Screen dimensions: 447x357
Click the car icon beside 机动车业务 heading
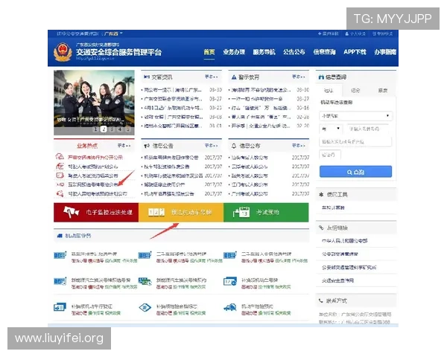pos(60,236)
